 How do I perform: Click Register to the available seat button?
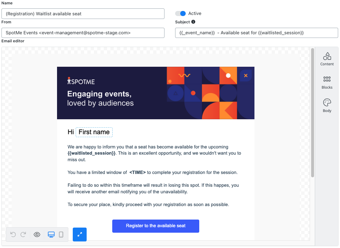pyautogui.click(x=156, y=226)
